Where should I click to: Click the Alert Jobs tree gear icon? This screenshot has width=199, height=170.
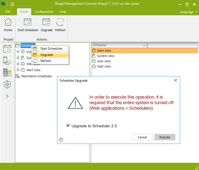pyautogui.click(x=23, y=70)
